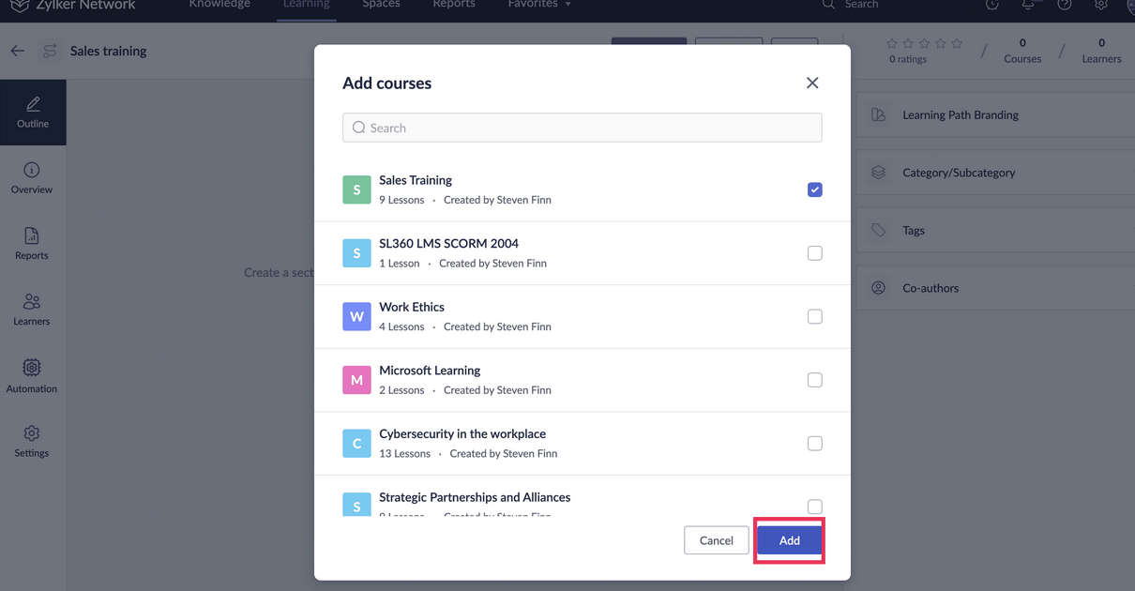Open the Overview sidebar section
Image resolution: width=1135 pixels, height=591 pixels.
click(32, 177)
